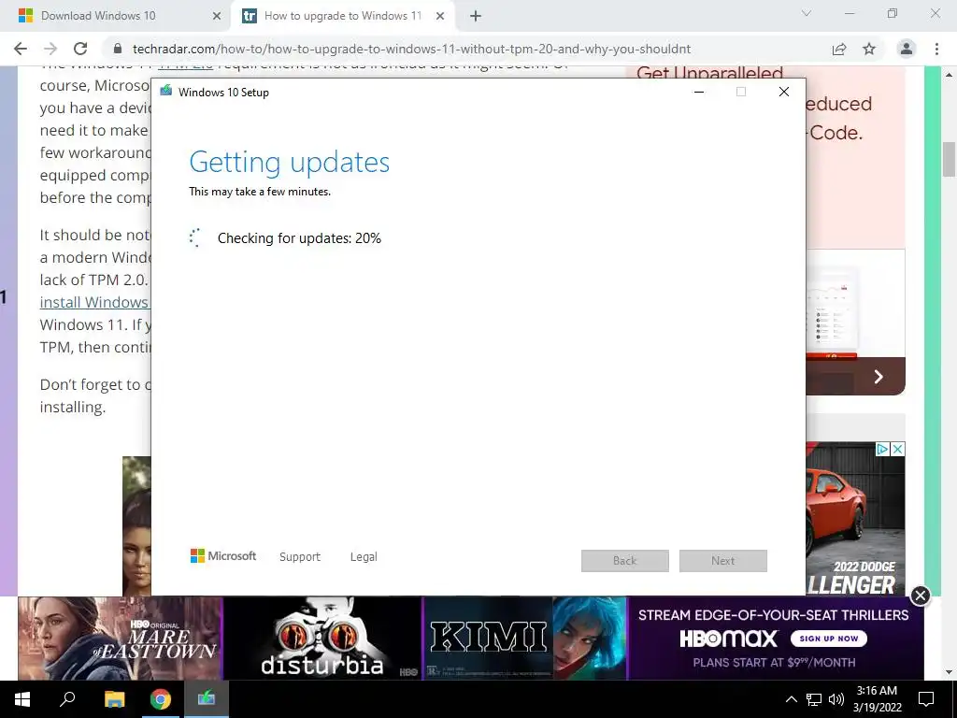Reload the TechRadar page
957x718 pixels.
[x=80, y=49]
